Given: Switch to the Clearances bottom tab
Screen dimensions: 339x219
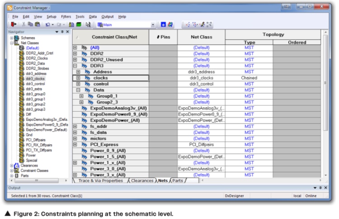Looking at the screenshot, I should click(142, 181).
